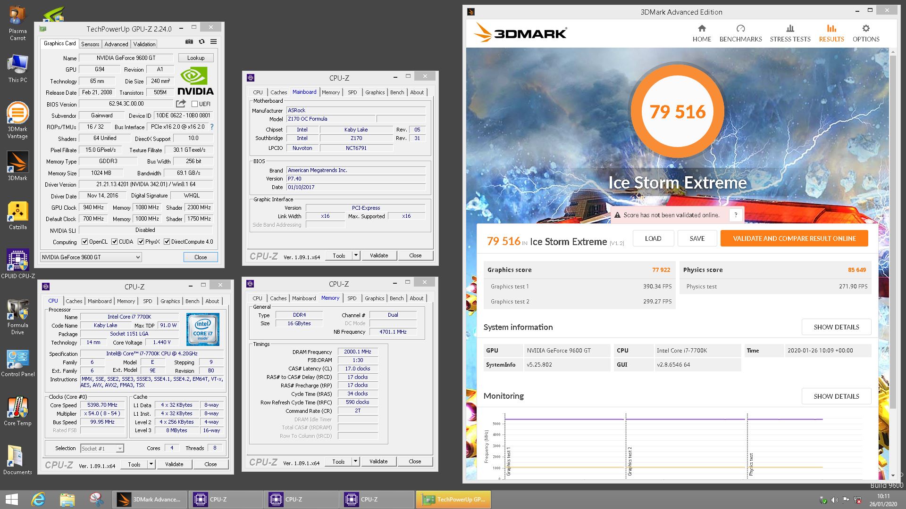The width and height of the screenshot is (906, 509).
Task: Toggle DirectCompute 4.0 checkbox
Action: tap(167, 242)
